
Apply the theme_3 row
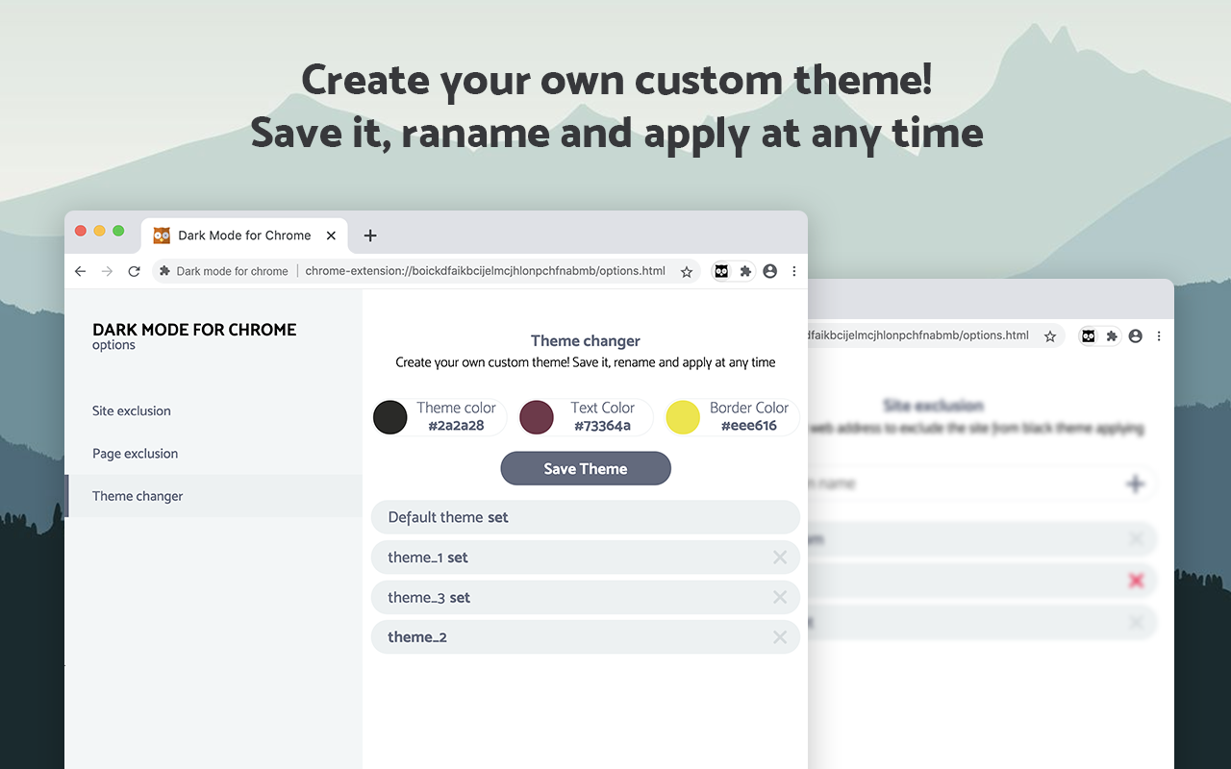coord(586,597)
